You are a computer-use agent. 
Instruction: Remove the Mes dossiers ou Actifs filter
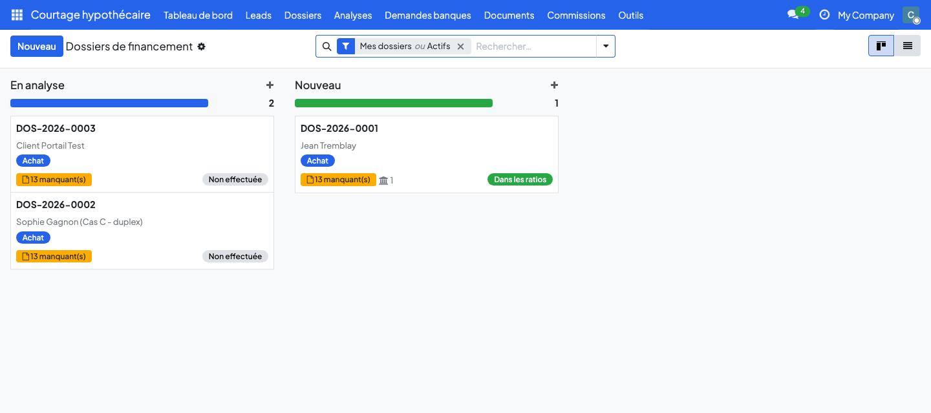click(460, 47)
